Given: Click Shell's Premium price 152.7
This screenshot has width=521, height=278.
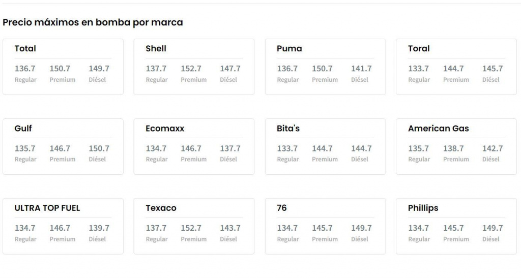Looking at the screenshot, I should [191, 69].
